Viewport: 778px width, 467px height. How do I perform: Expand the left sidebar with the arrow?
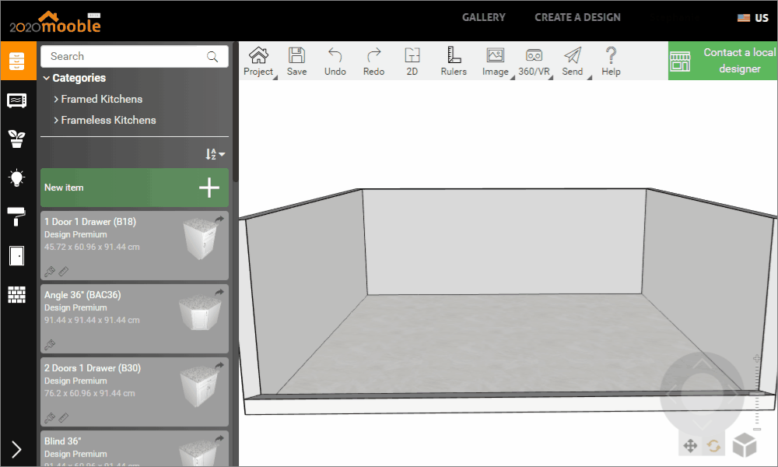17,449
